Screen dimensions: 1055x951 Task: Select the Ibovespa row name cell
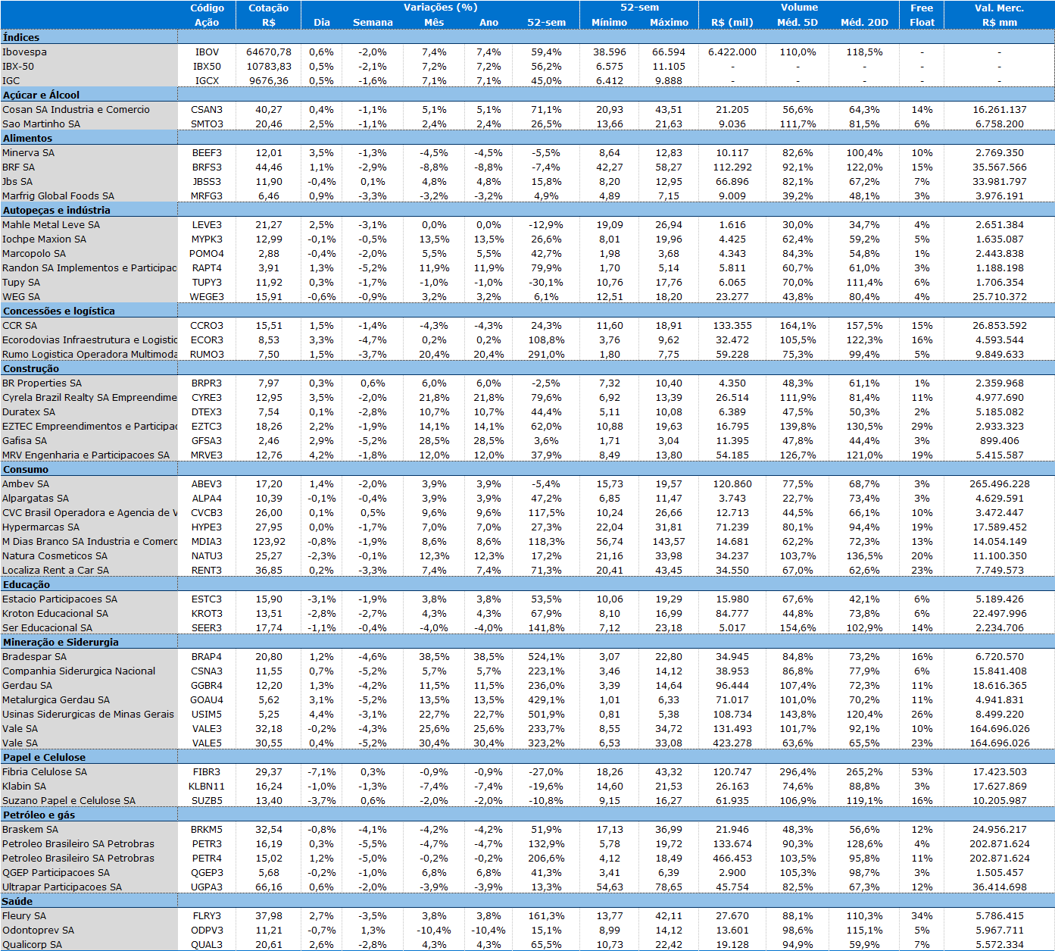click(89, 52)
